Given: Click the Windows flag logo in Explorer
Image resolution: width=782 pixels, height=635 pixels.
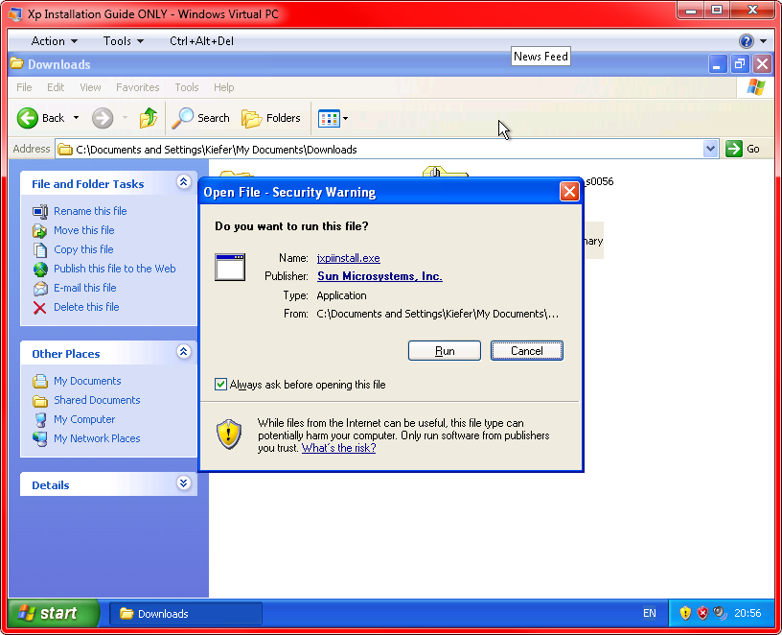Looking at the screenshot, I should pos(755,87).
